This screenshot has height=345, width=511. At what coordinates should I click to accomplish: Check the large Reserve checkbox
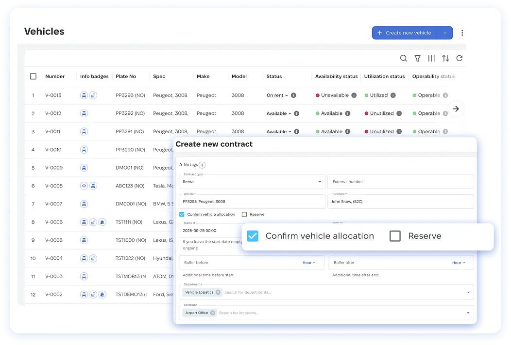(x=395, y=236)
